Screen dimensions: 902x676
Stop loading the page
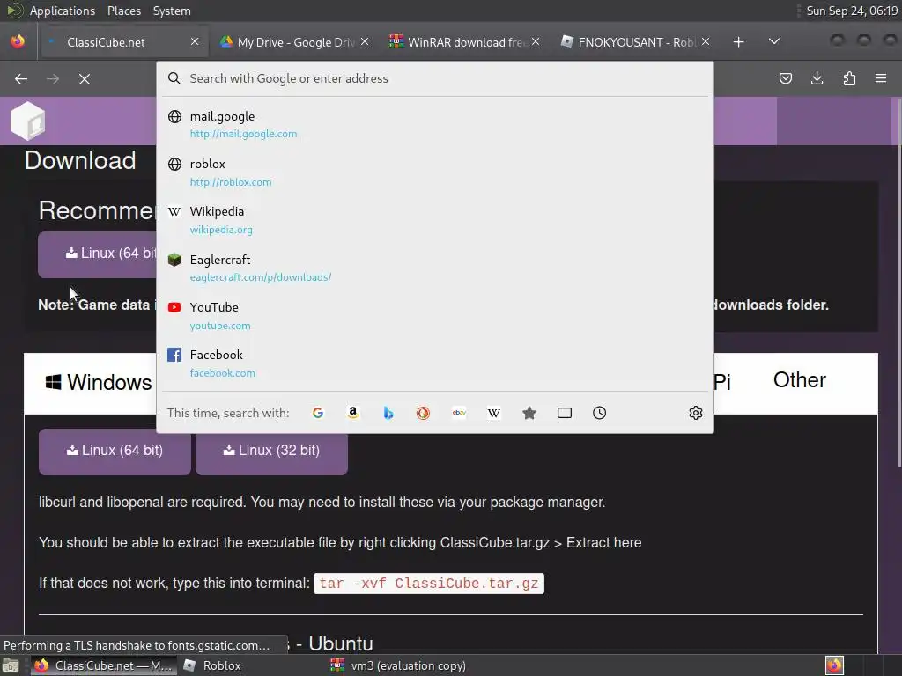85,78
